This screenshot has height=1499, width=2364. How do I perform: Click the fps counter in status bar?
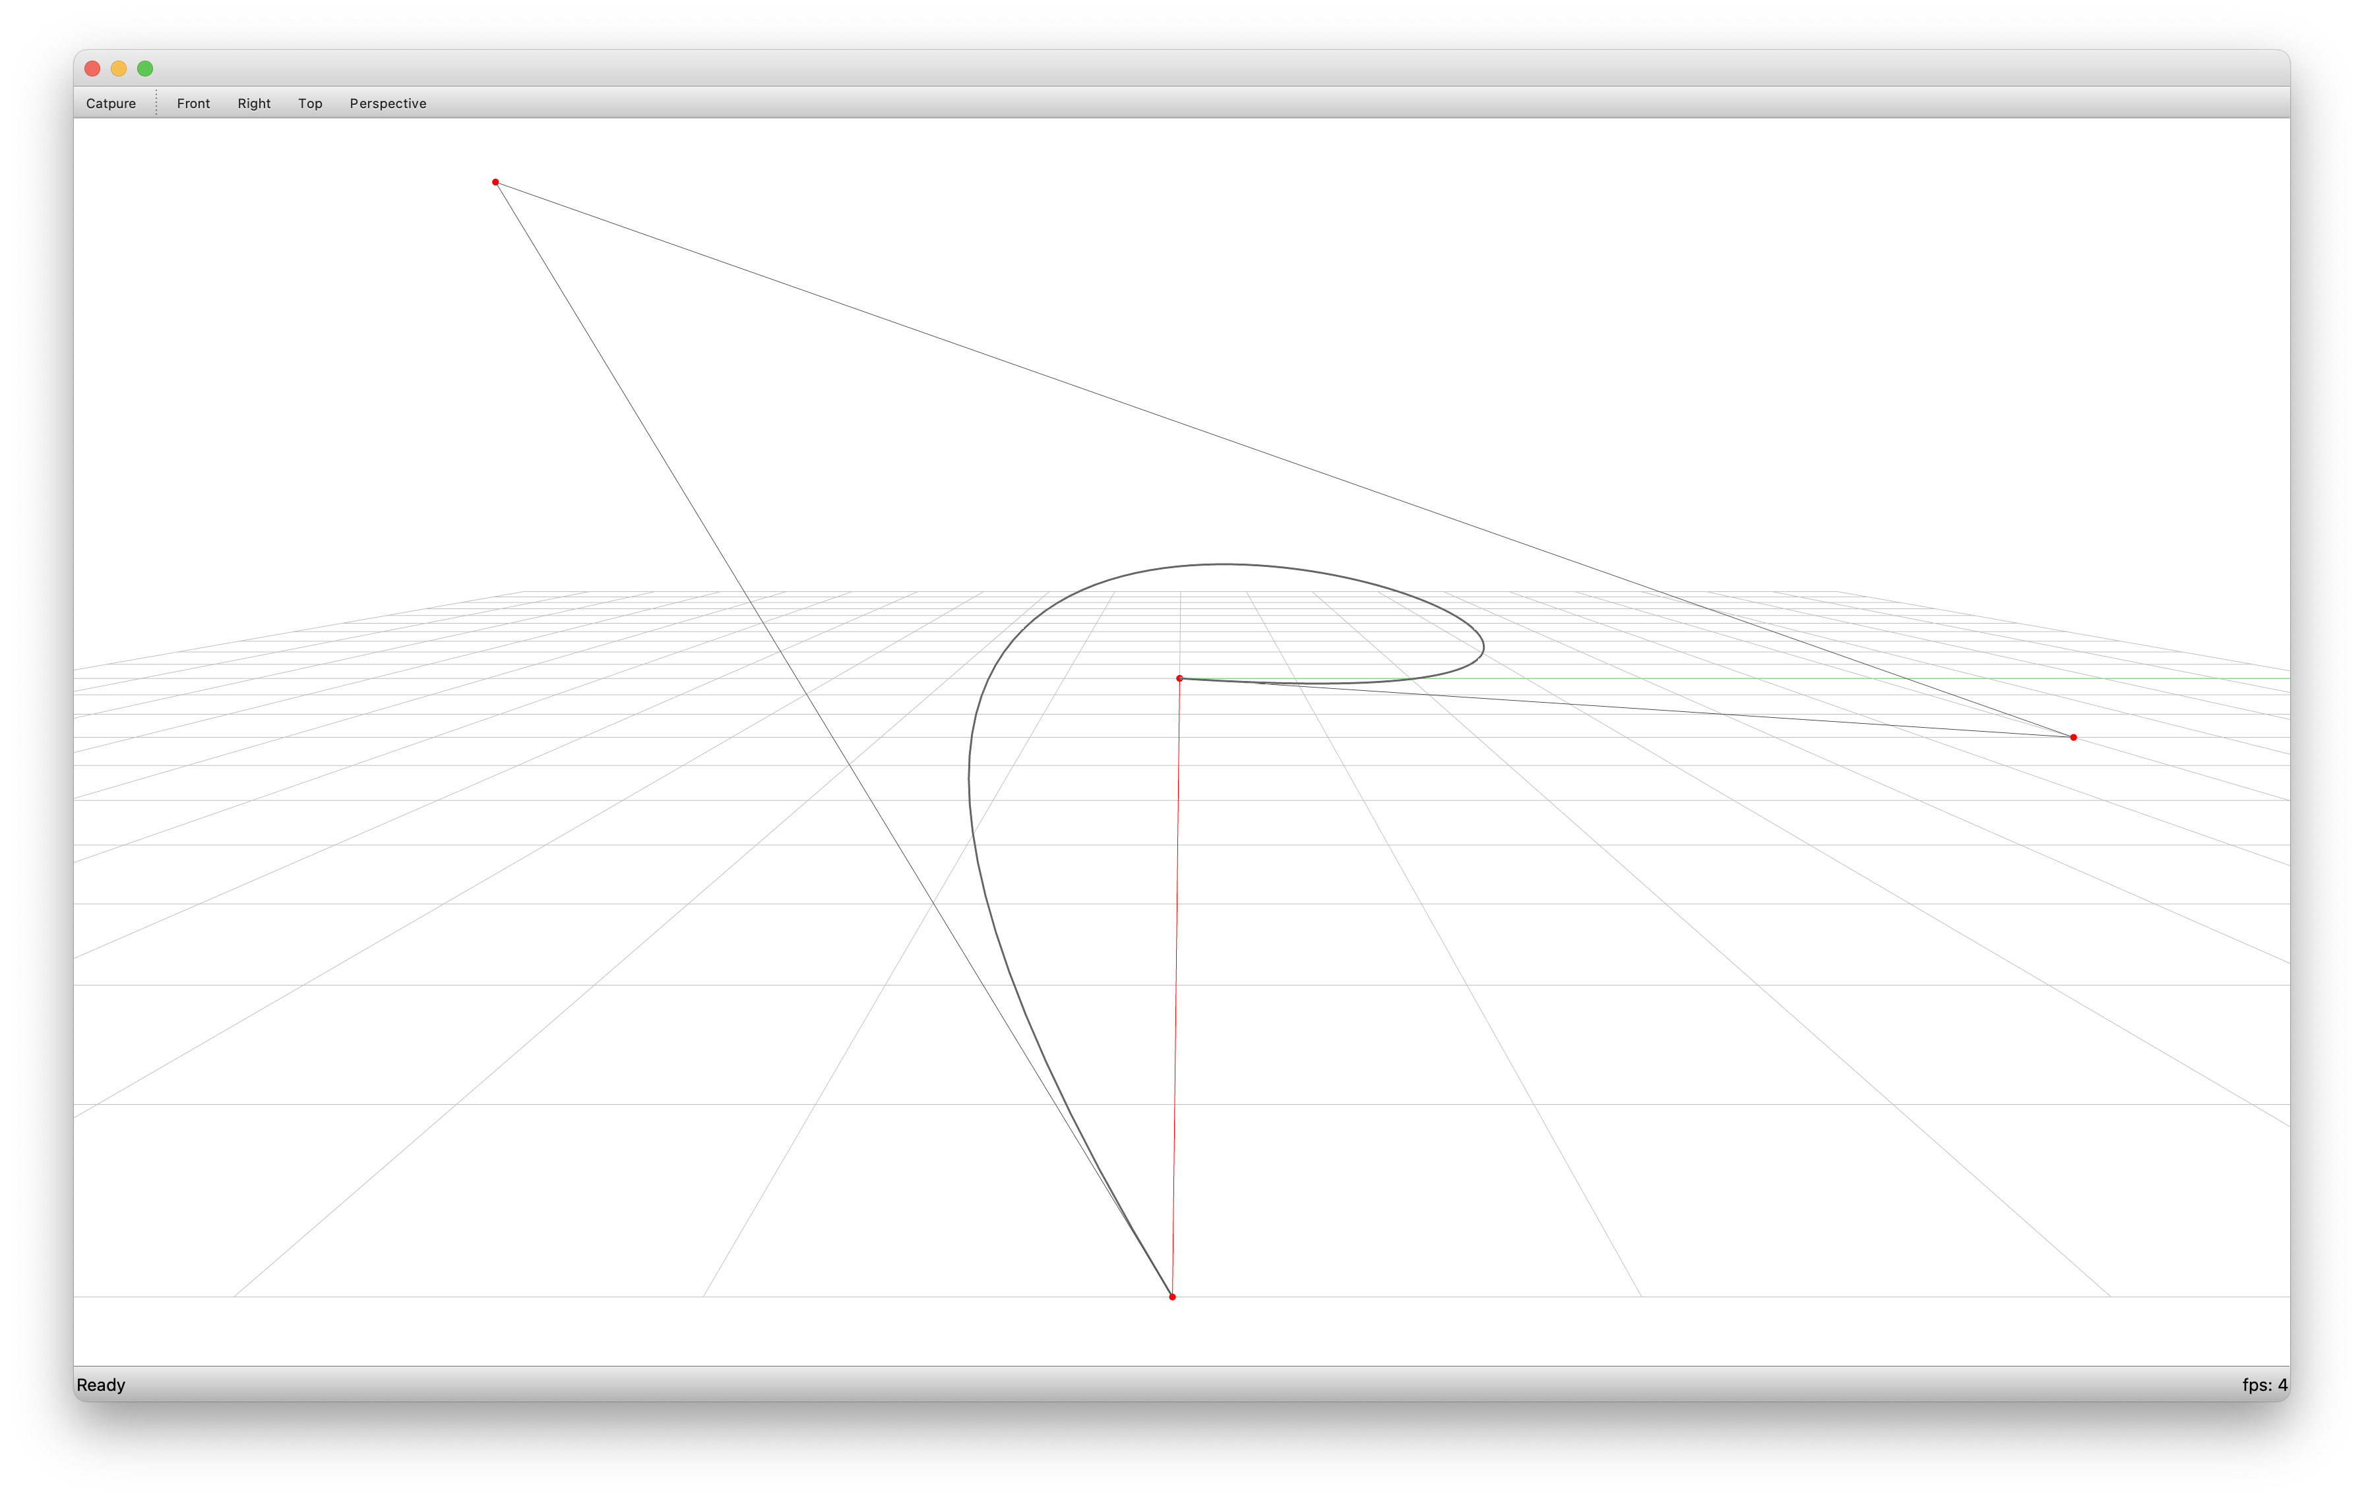point(2265,1384)
